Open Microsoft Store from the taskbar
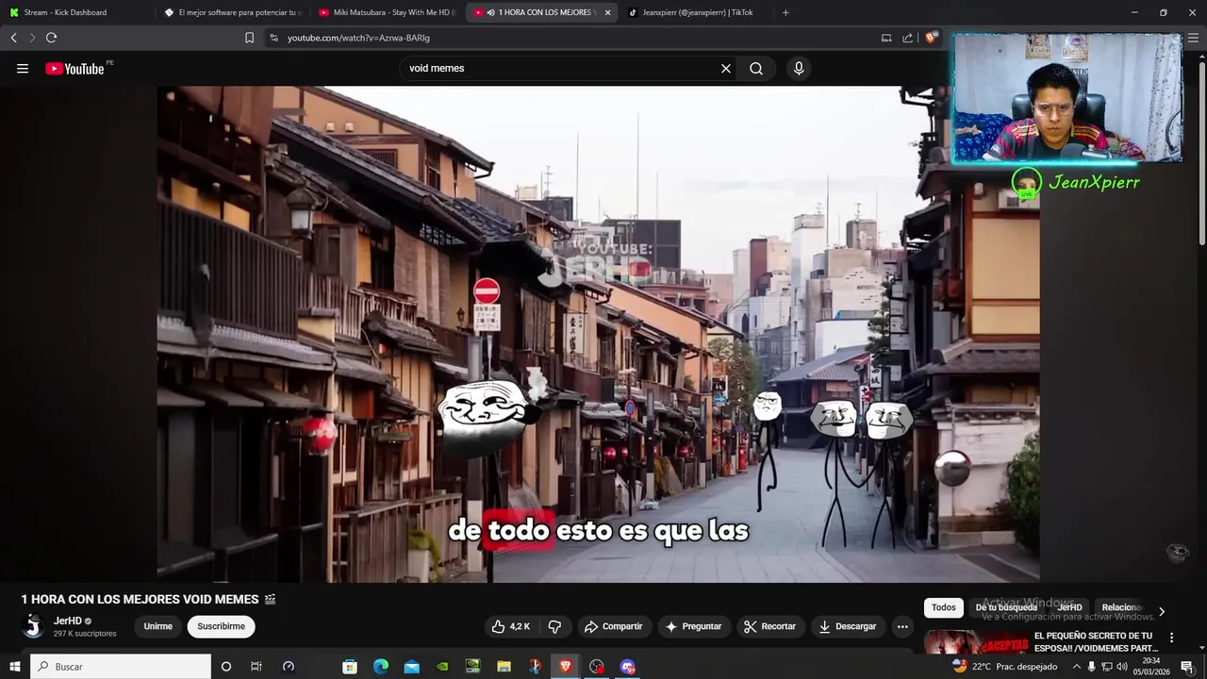This screenshot has height=679, width=1207. click(x=350, y=667)
